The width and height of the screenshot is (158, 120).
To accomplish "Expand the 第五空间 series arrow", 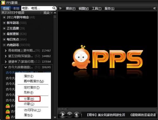I will [6, 56].
